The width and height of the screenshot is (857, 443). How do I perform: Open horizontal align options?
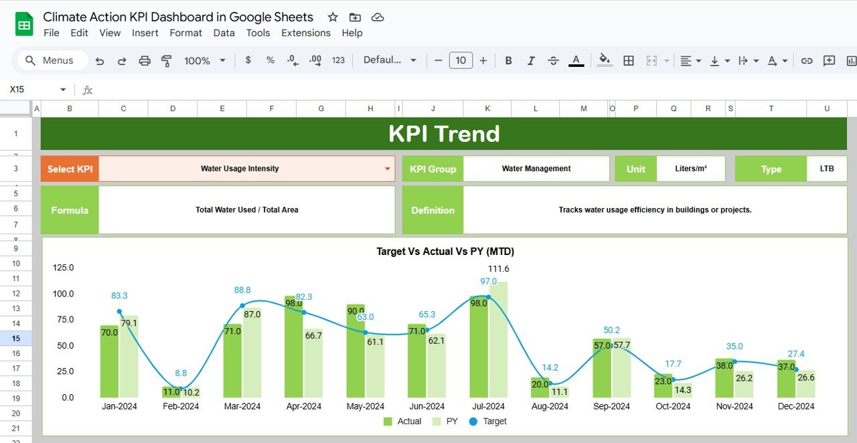click(x=690, y=60)
